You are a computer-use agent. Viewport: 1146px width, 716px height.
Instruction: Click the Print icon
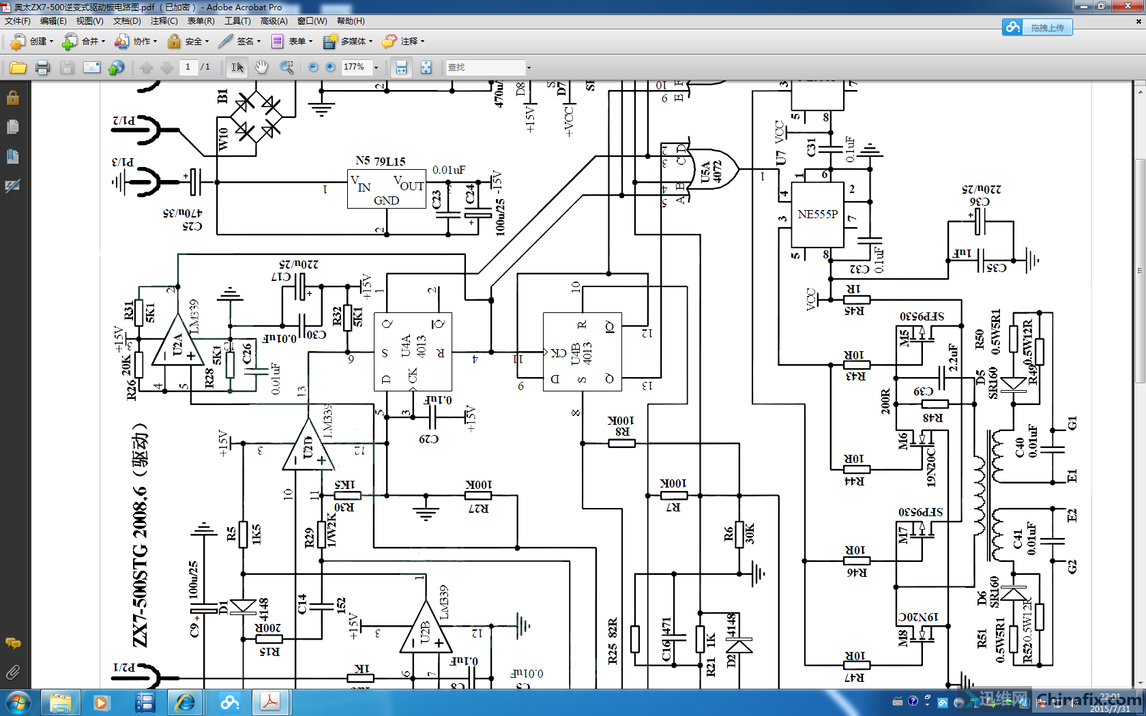42,68
